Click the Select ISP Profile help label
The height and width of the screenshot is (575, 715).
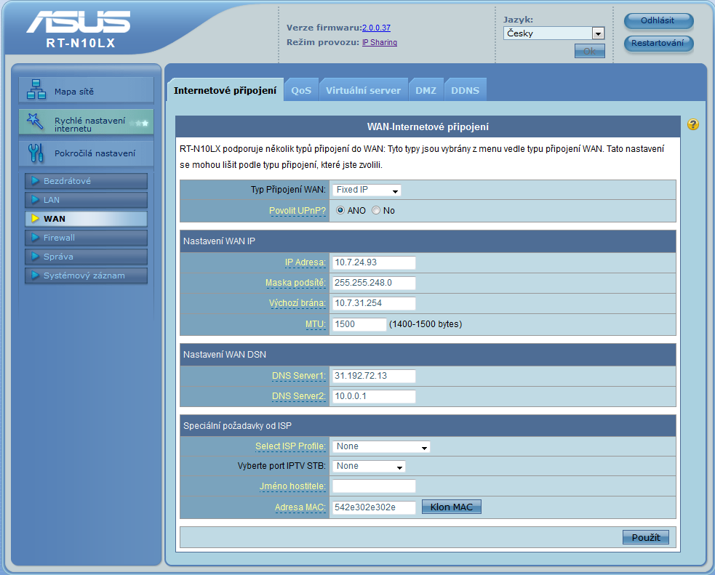290,446
